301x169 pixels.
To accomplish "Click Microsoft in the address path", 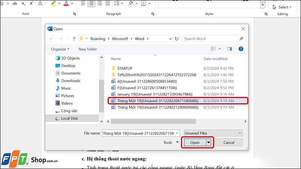I will coord(120,39).
